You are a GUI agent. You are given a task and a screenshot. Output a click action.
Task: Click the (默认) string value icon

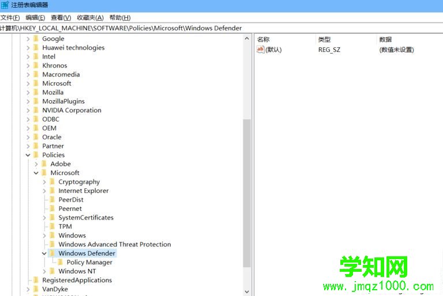click(260, 50)
